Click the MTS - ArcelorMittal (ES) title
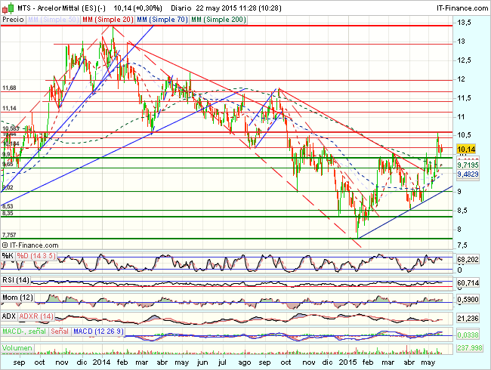The image size is (491, 370). pos(61,8)
